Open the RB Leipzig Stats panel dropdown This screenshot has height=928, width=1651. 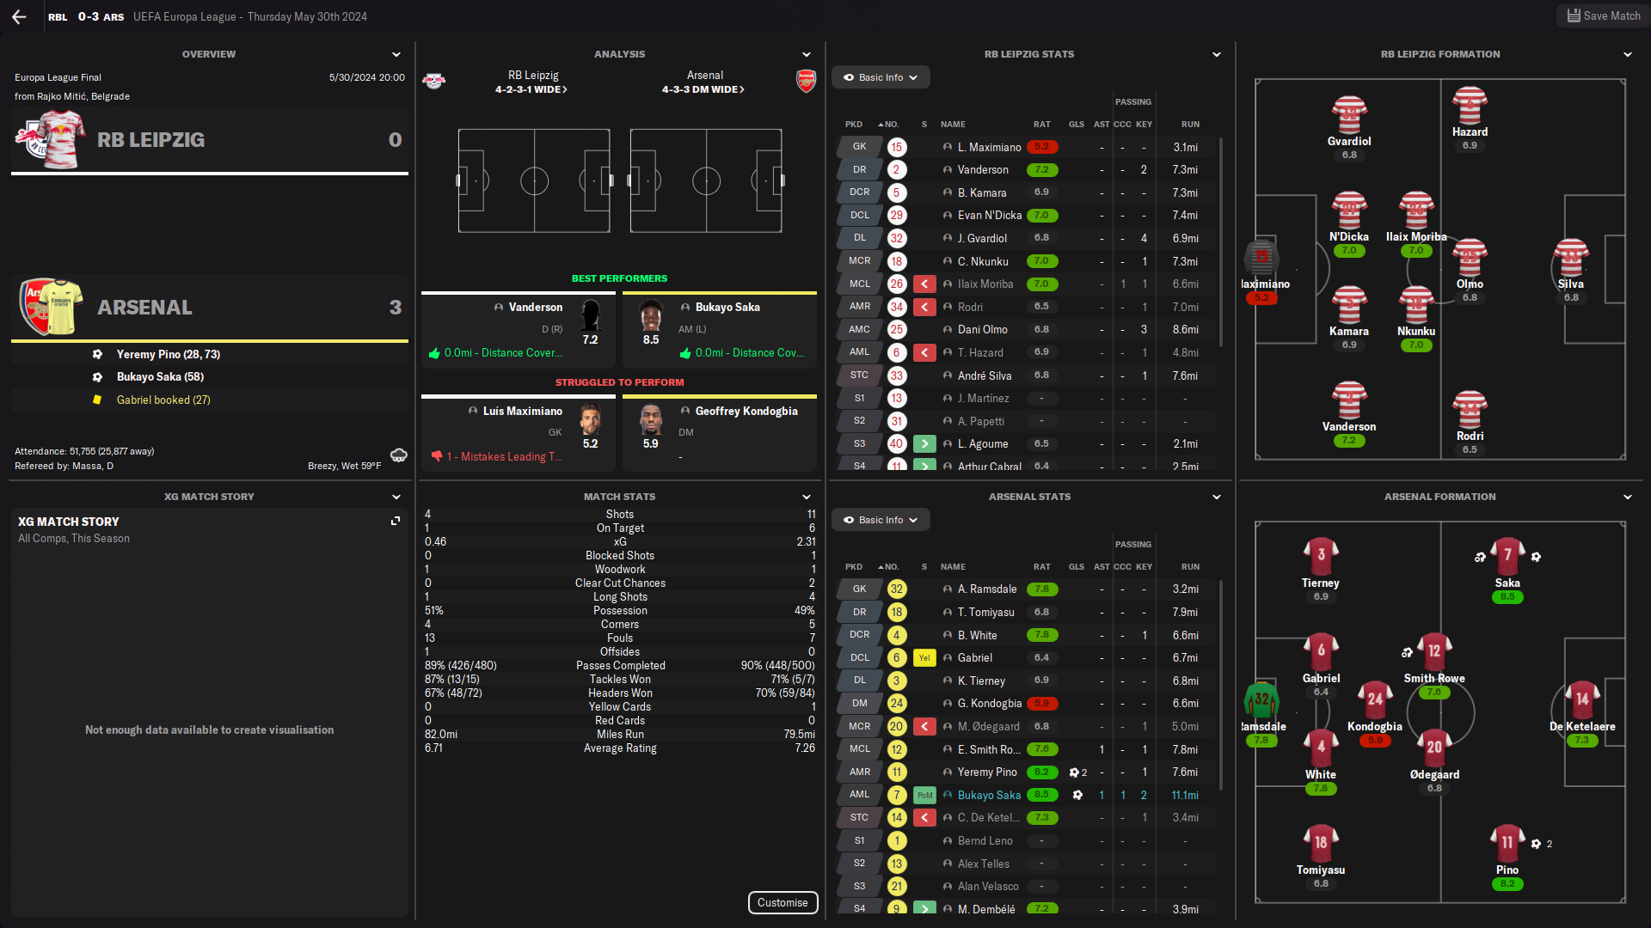pos(1217,54)
